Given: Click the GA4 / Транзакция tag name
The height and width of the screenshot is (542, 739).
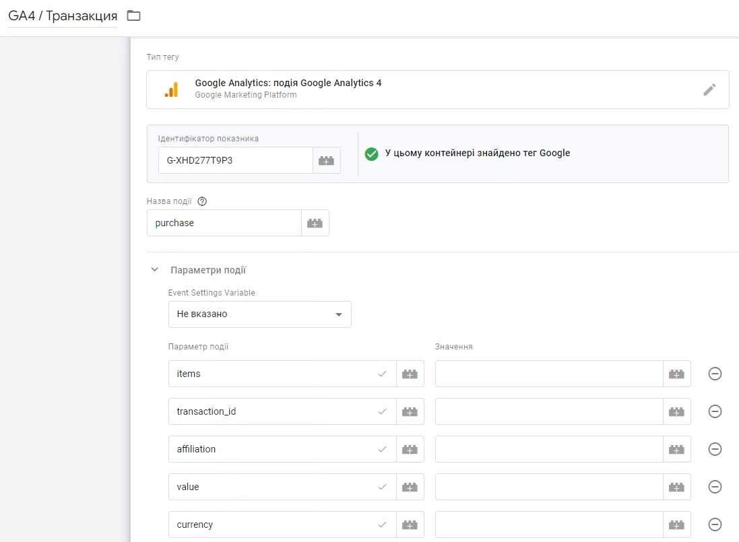Looking at the screenshot, I should [x=63, y=15].
